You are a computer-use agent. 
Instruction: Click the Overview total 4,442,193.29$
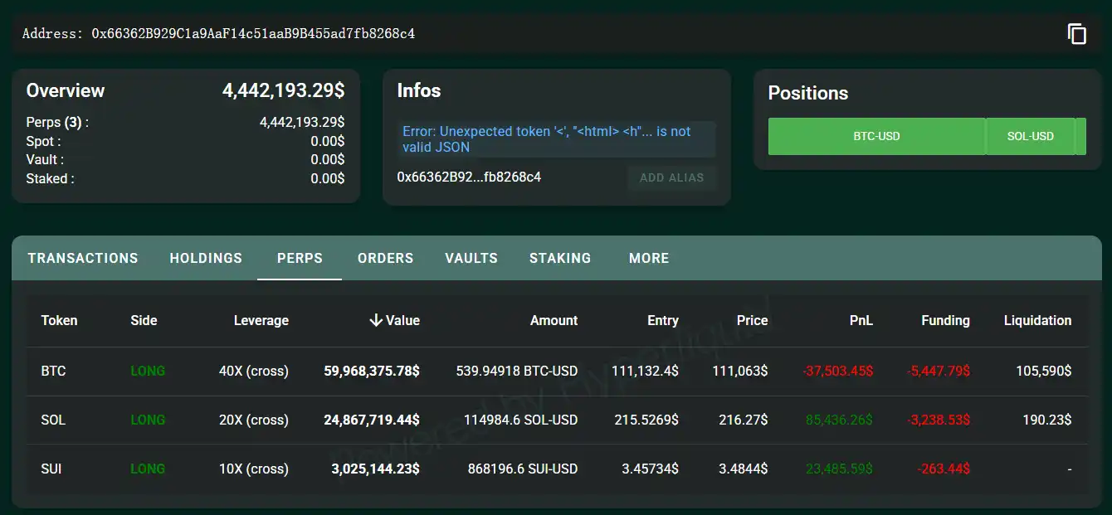284,91
